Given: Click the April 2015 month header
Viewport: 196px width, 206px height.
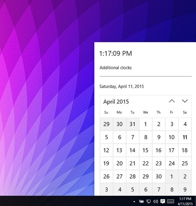Looking at the screenshot, I should [116, 102].
